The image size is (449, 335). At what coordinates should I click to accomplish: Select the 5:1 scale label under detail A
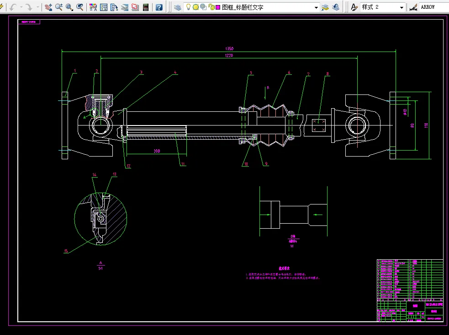pyautogui.click(x=100, y=268)
